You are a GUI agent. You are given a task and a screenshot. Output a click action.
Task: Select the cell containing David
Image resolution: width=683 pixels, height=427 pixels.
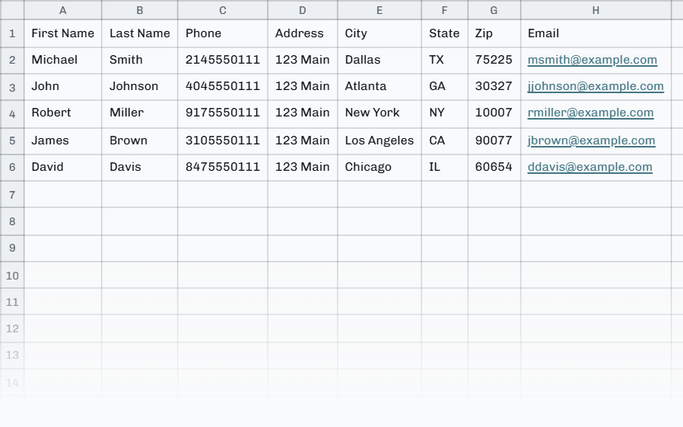pos(63,168)
